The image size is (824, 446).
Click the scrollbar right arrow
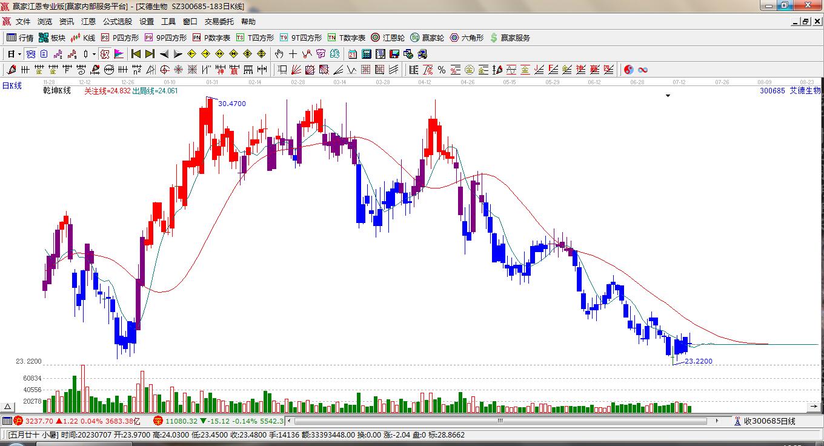(717, 421)
